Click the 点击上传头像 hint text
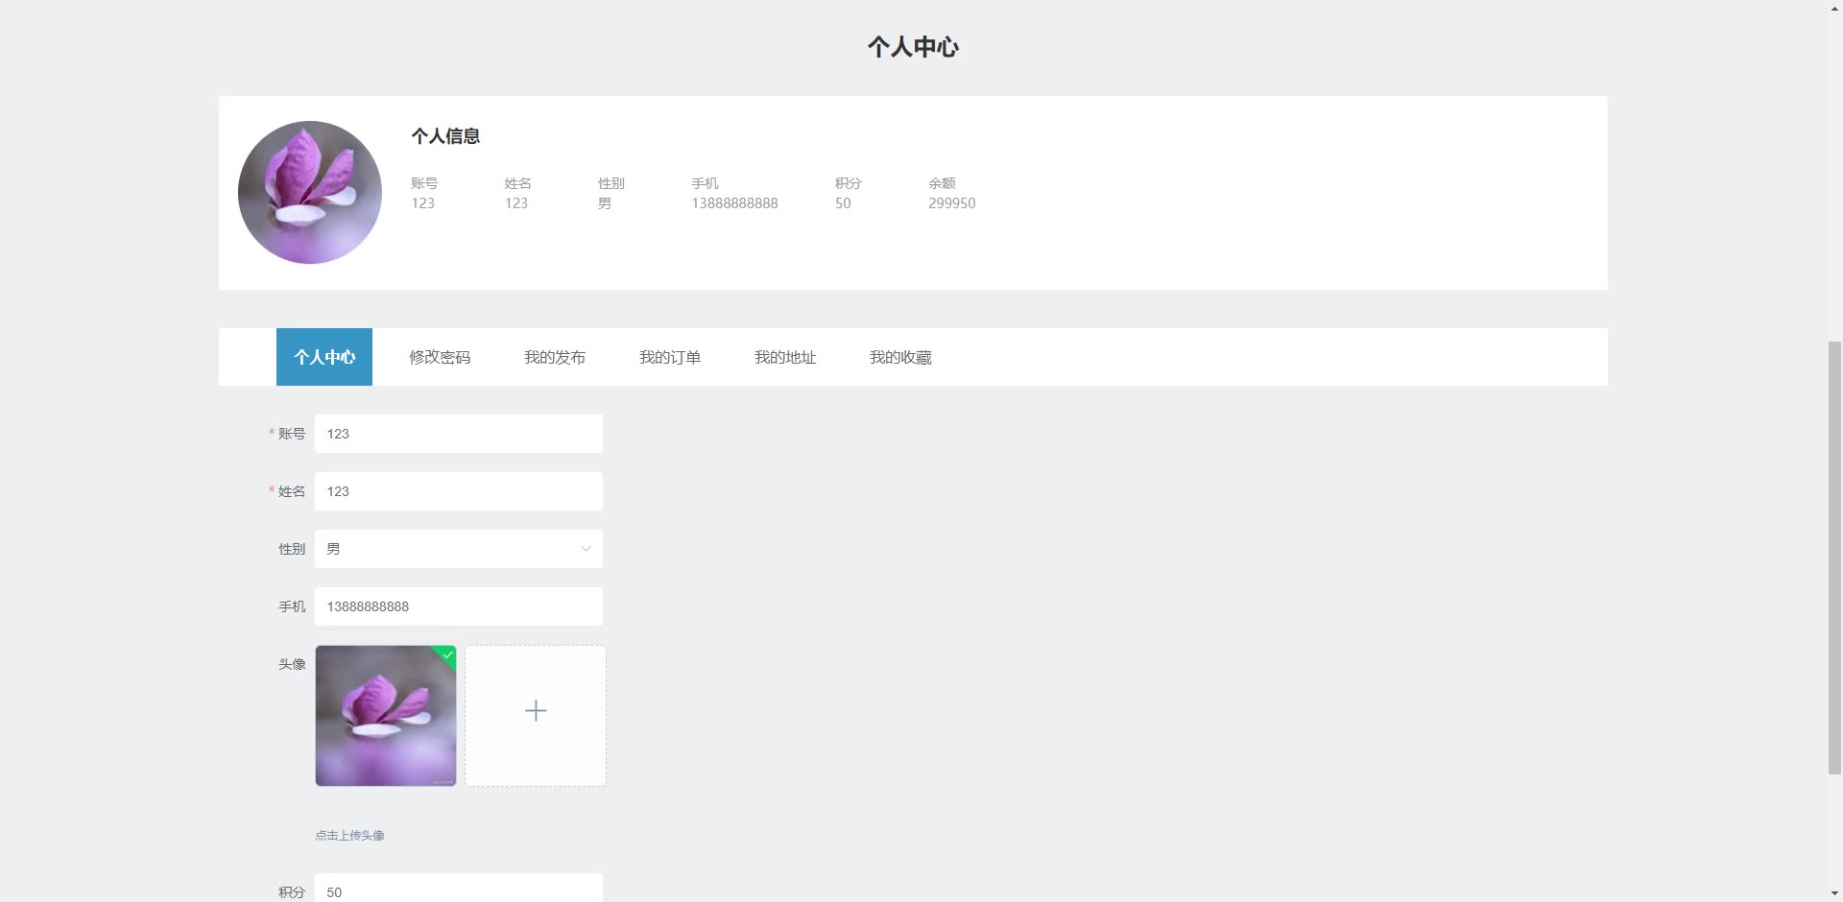This screenshot has height=902, width=1843. 349,836
